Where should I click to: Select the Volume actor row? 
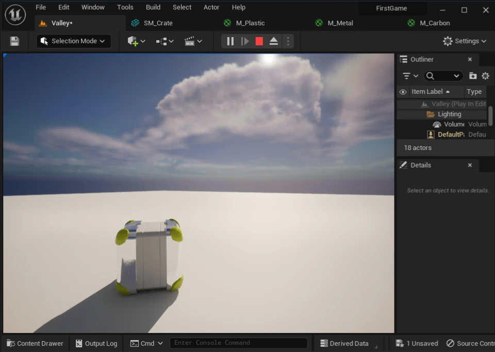click(x=442, y=124)
